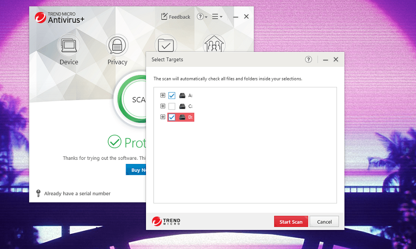Open the Device section icon
The image size is (416, 249).
coord(69,45)
